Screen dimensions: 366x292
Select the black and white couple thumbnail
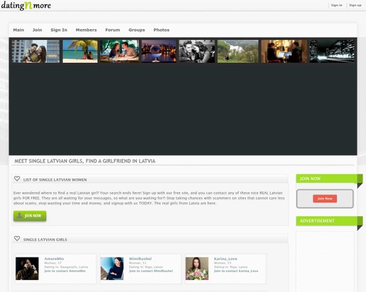[x=197, y=51]
